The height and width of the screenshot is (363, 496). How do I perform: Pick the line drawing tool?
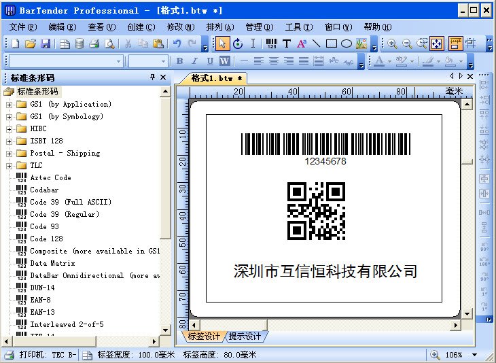point(316,44)
